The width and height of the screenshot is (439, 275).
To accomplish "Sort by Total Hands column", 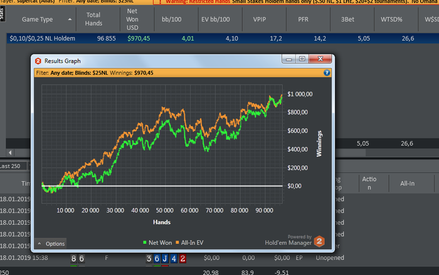I will [93, 19].
